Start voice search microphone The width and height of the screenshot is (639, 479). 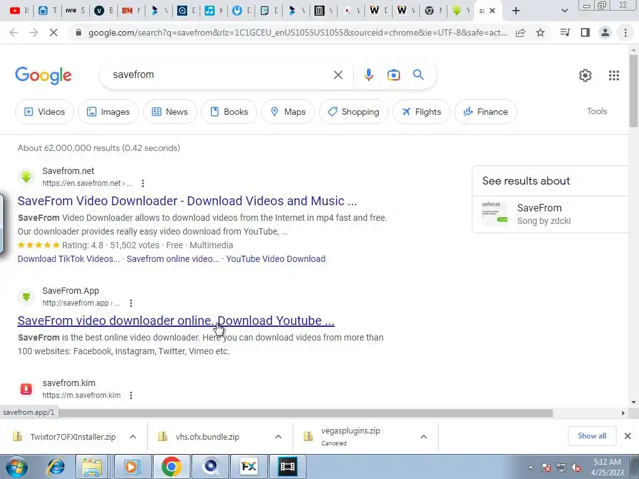click(368, 75)
